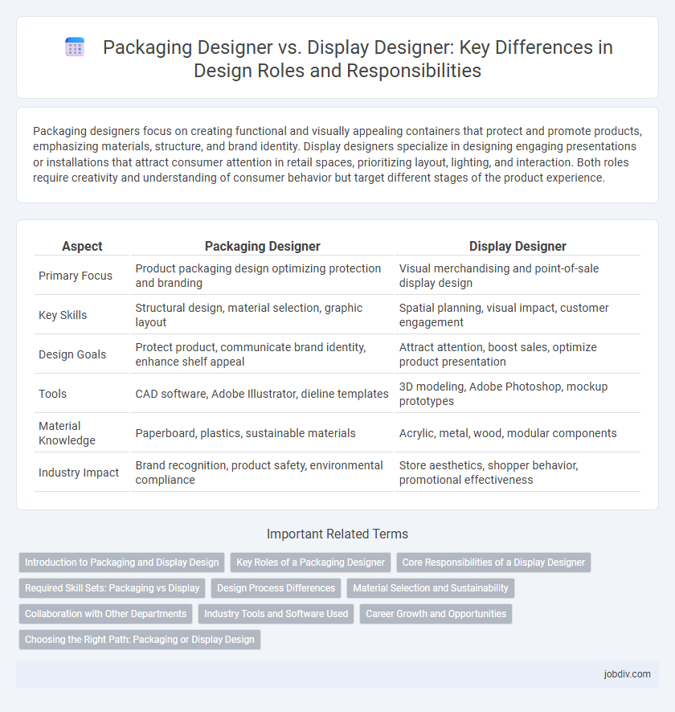
Task: Click the 'Tools' row label
Action: [x=53, y=394]
